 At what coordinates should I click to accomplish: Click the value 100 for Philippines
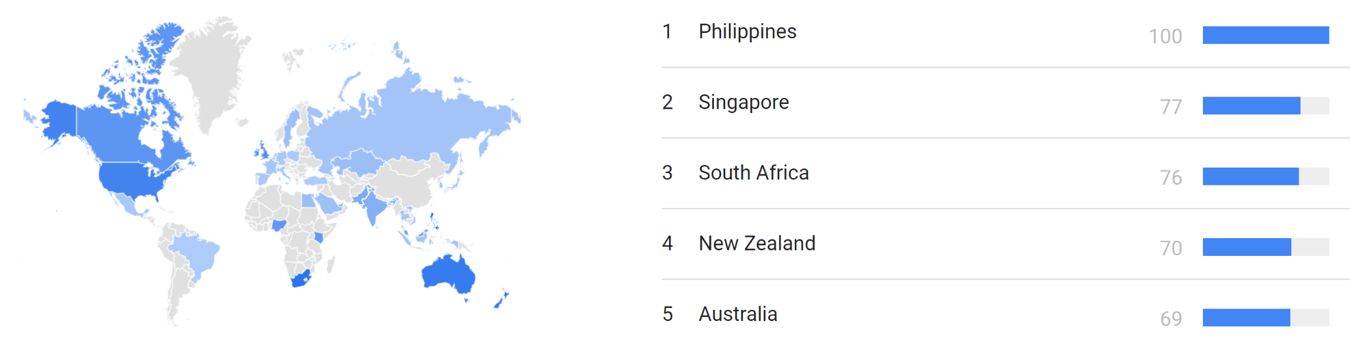pyautogui.click(x=1165, y=36)
